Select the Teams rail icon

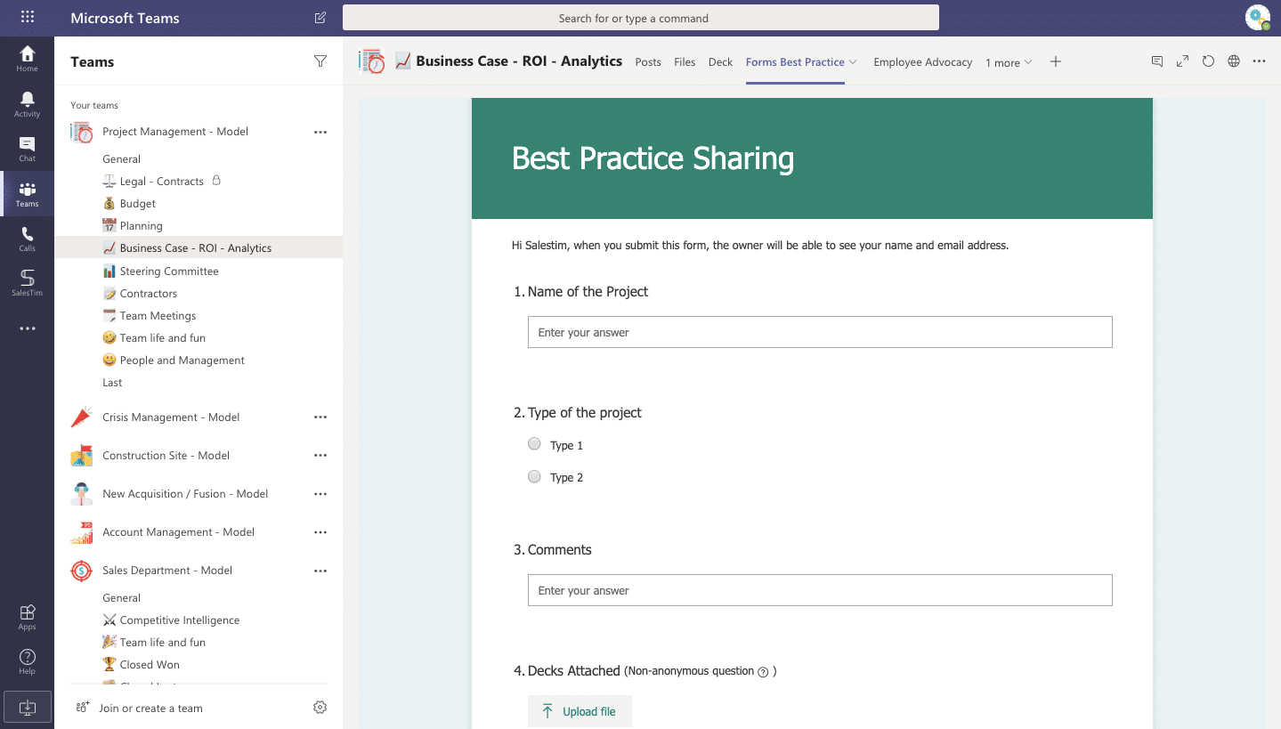(x=27, y=194)
